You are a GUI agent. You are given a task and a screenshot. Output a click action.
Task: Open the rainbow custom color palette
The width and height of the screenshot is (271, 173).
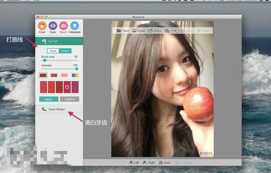pyautogui.click(x=75, y=75)
